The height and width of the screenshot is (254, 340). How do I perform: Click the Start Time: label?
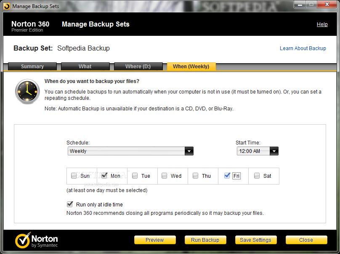tap(248, 143)
